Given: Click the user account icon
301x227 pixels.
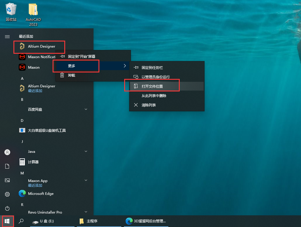Looking at the screenshot, I should pos(7,152).
